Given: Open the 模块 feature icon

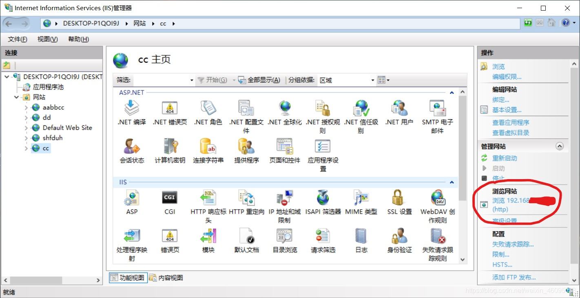Looking at the screenshot, I should tap(208, 241).
